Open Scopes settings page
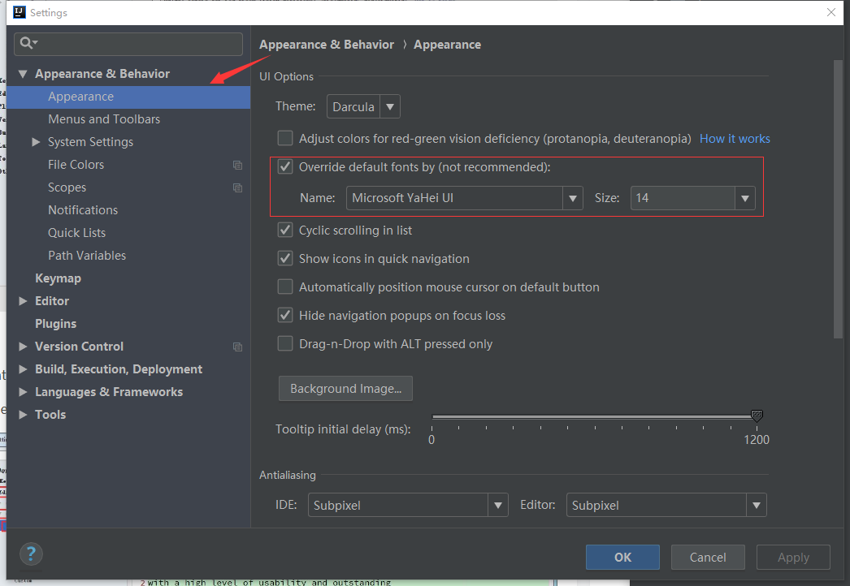This screenshot has height=586, width=850. (x=67, y=187)
